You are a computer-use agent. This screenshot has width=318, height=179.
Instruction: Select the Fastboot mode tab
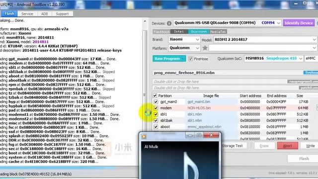click(161, 32)
